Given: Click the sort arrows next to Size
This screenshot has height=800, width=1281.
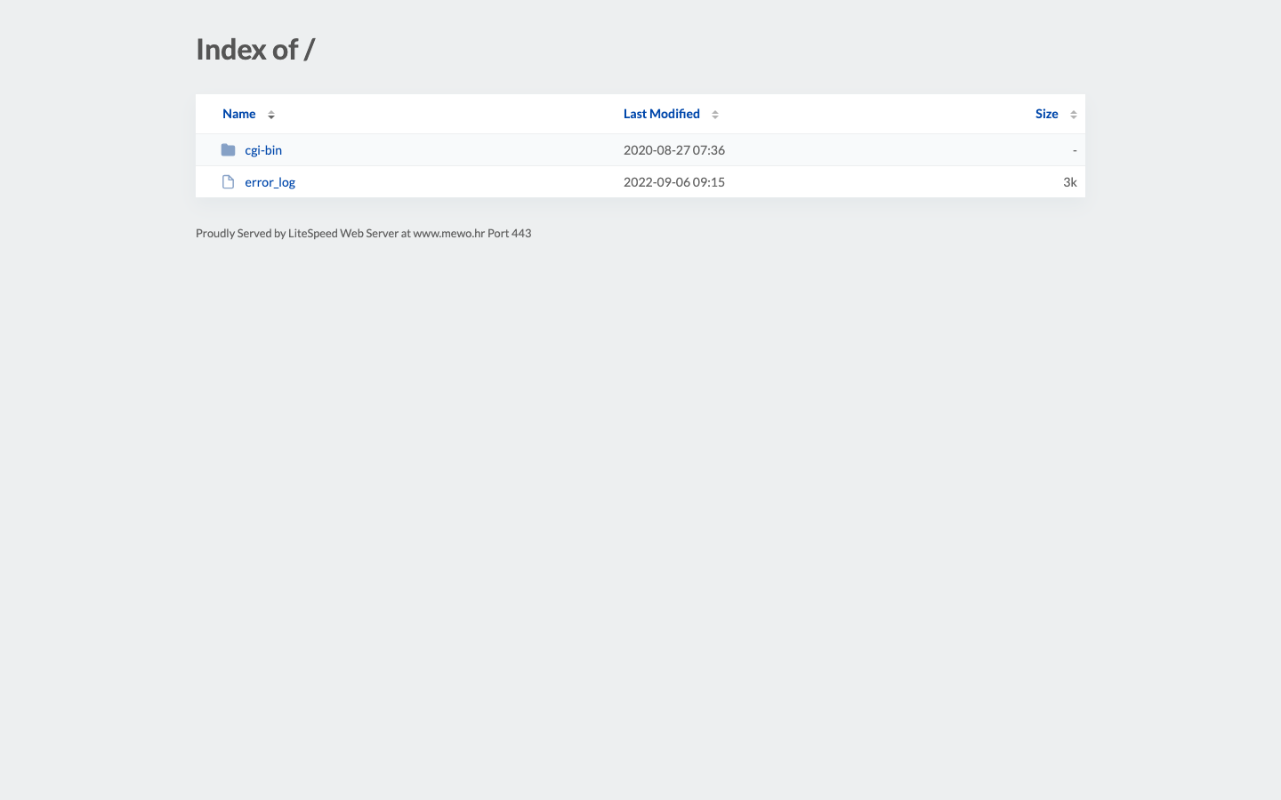Looking at the screenshot, I should 1074,115.
